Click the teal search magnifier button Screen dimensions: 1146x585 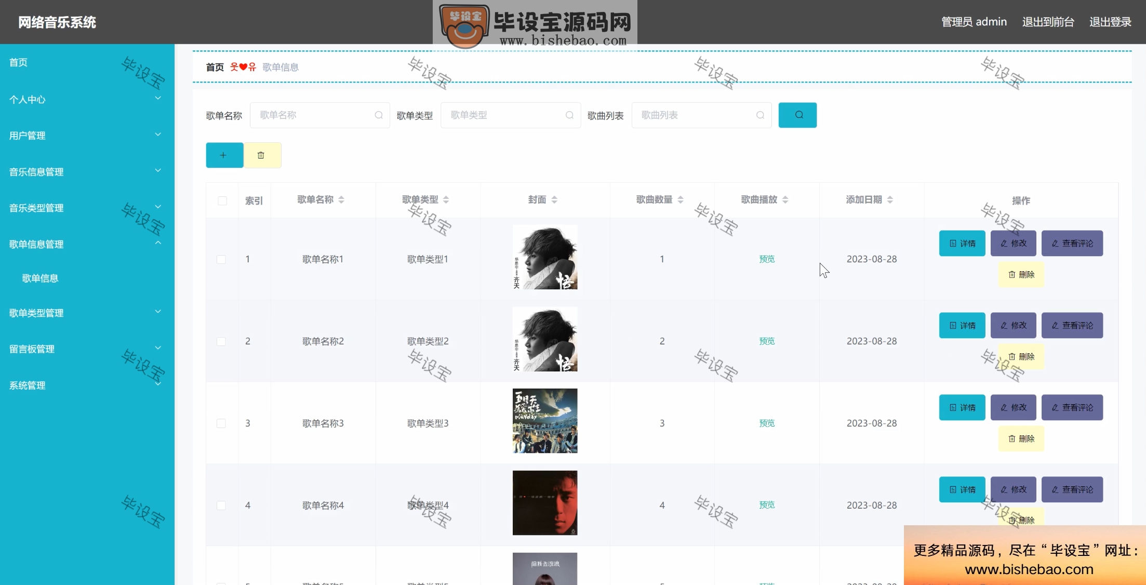[x=797, y=115]
